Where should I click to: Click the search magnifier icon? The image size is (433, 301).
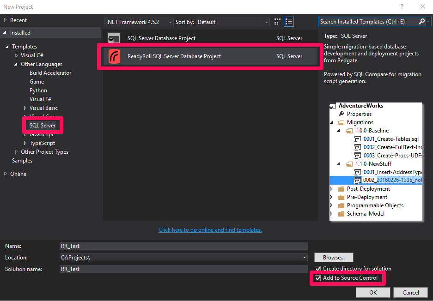(421, 22)
